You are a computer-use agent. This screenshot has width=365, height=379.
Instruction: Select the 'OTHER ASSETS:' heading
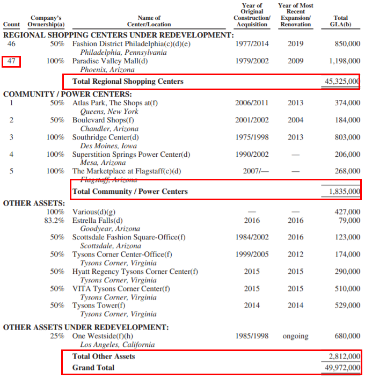(x=34, y=203)
